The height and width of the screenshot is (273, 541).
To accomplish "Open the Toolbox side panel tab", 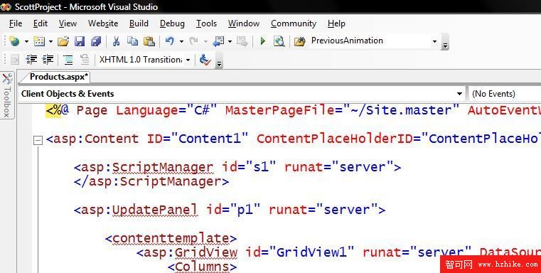I will (x=7, y=95).
